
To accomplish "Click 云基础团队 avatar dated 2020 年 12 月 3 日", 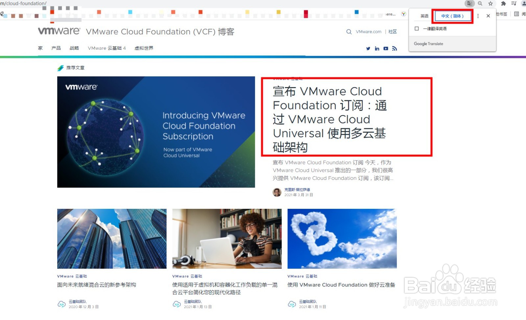I will click(x=61, y=304).
